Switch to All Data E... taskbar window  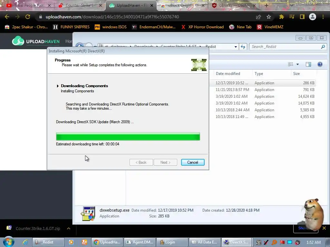coord(205,242)
